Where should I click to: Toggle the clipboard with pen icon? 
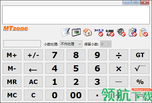click(x=133, y=32)
